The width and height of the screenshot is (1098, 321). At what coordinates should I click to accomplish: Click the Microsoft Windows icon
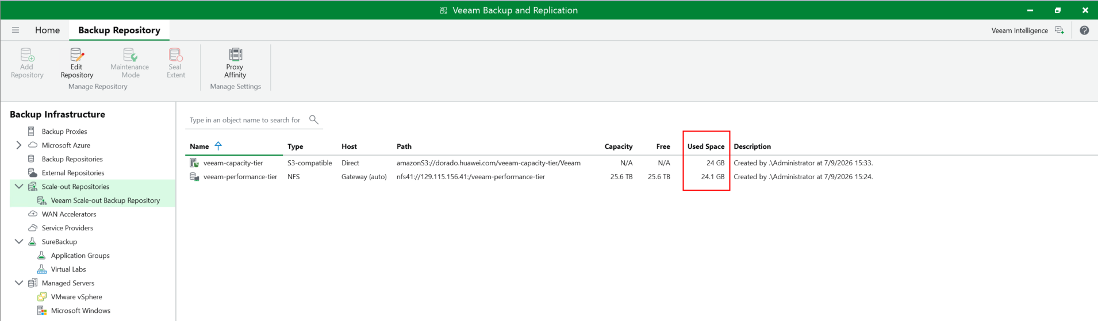[x=42, y=311]
